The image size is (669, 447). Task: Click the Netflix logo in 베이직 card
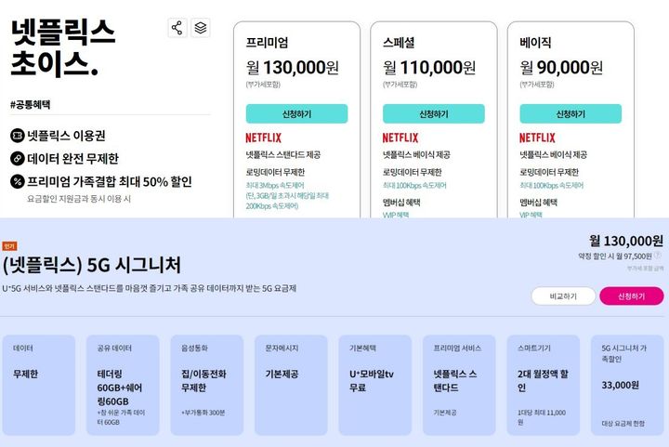537,138
